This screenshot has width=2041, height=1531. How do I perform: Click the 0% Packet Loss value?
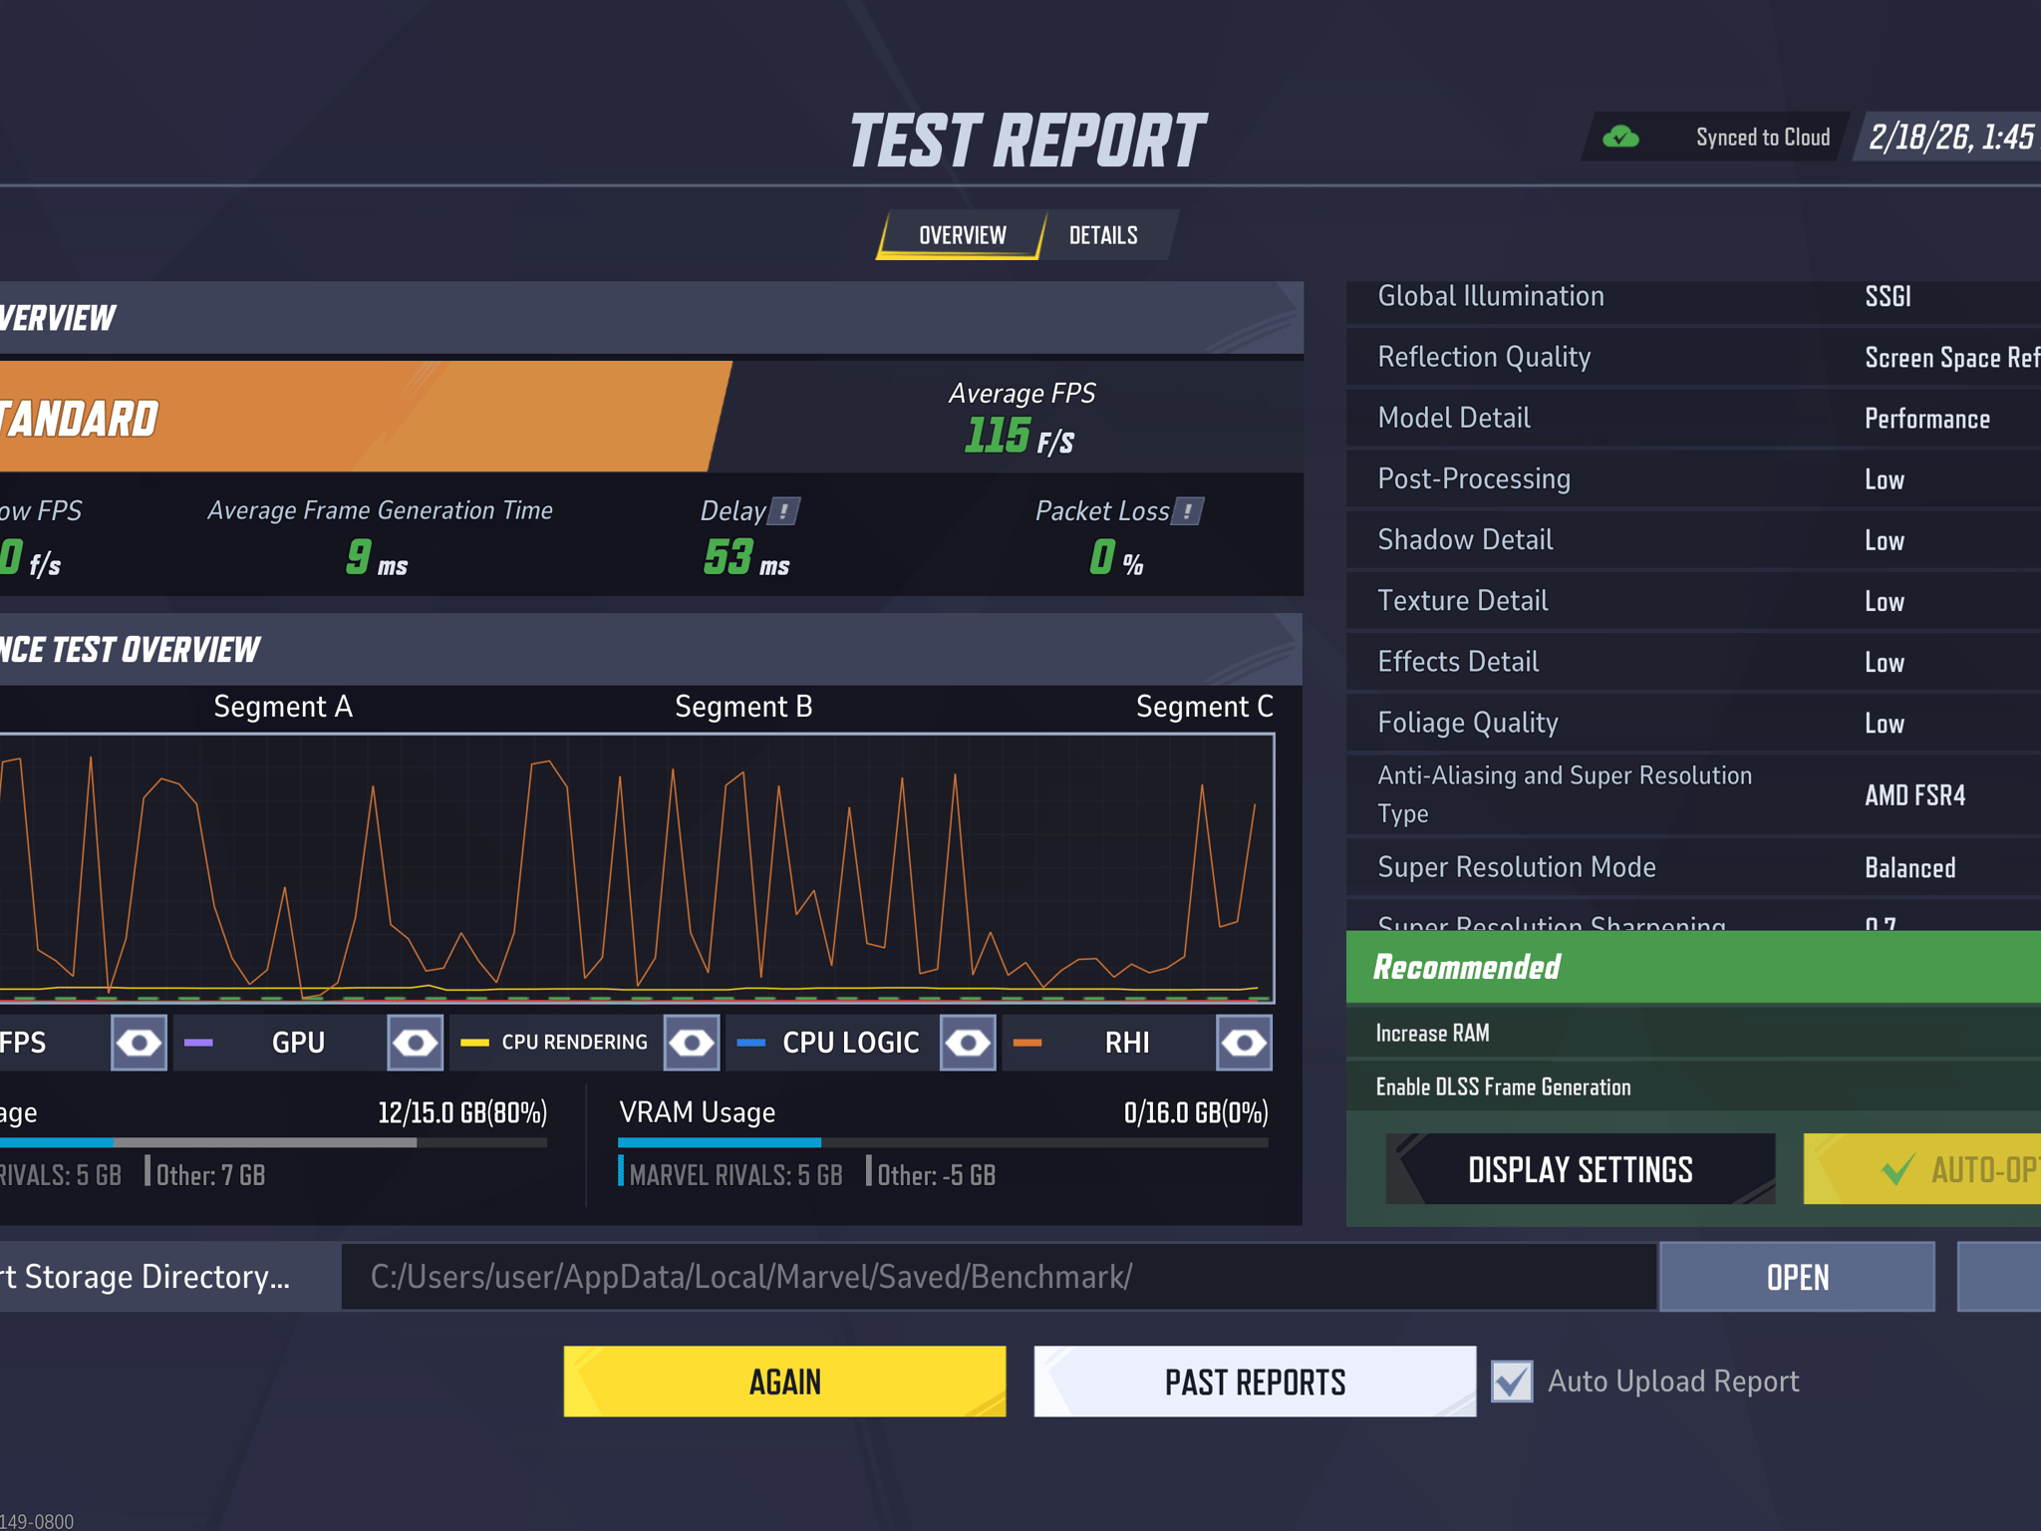pyautogui.click(x=1116, y=558)
